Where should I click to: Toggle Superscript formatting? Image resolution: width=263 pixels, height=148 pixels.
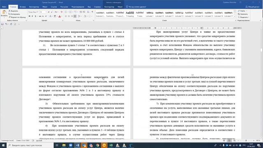tap(46, 16)
